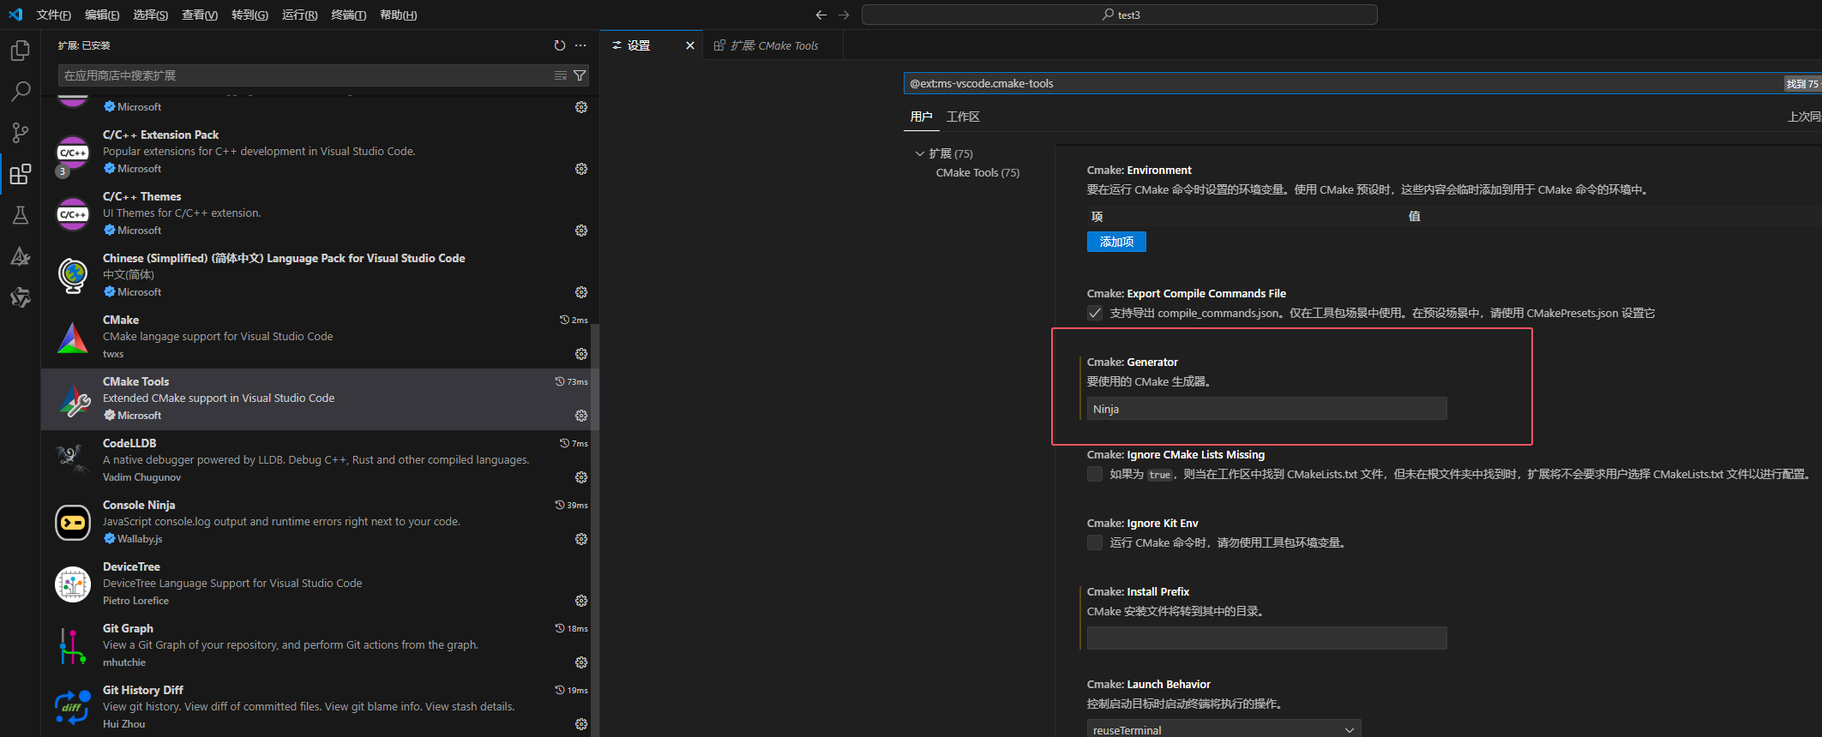Select Git History Diff extension
The image size is (1822, 737).
(316, 707)
